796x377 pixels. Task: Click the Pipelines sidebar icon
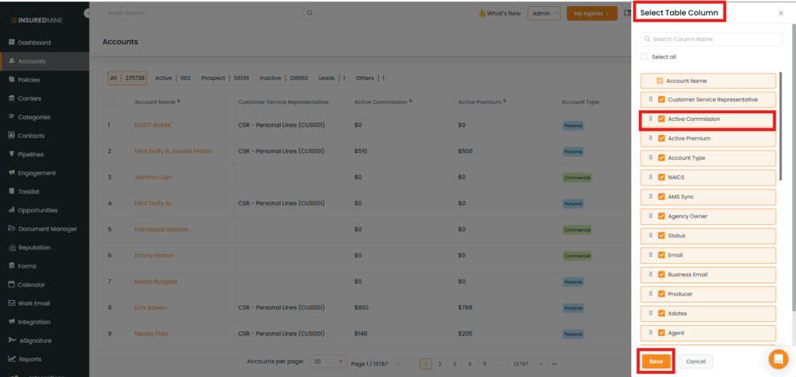(12, 154)
